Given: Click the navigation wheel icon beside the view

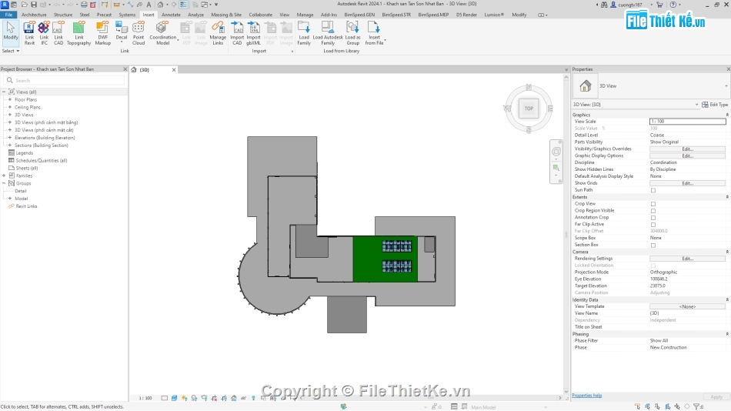Looking at the screenshot, I should coord(556,152).
